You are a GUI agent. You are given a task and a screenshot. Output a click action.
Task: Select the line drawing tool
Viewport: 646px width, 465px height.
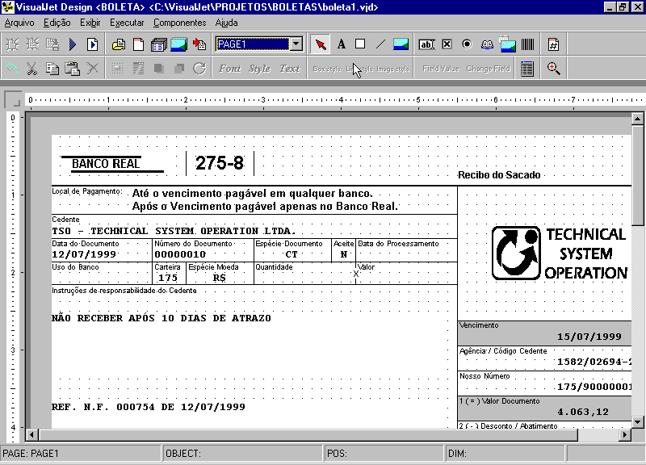379,44
